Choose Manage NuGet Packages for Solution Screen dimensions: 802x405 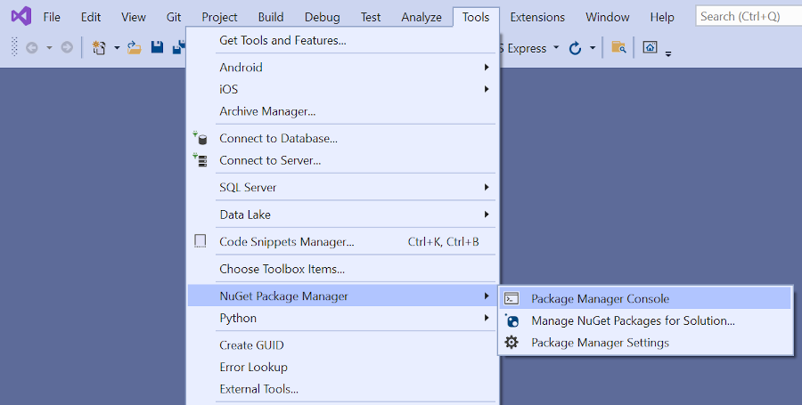click(633, 320)
